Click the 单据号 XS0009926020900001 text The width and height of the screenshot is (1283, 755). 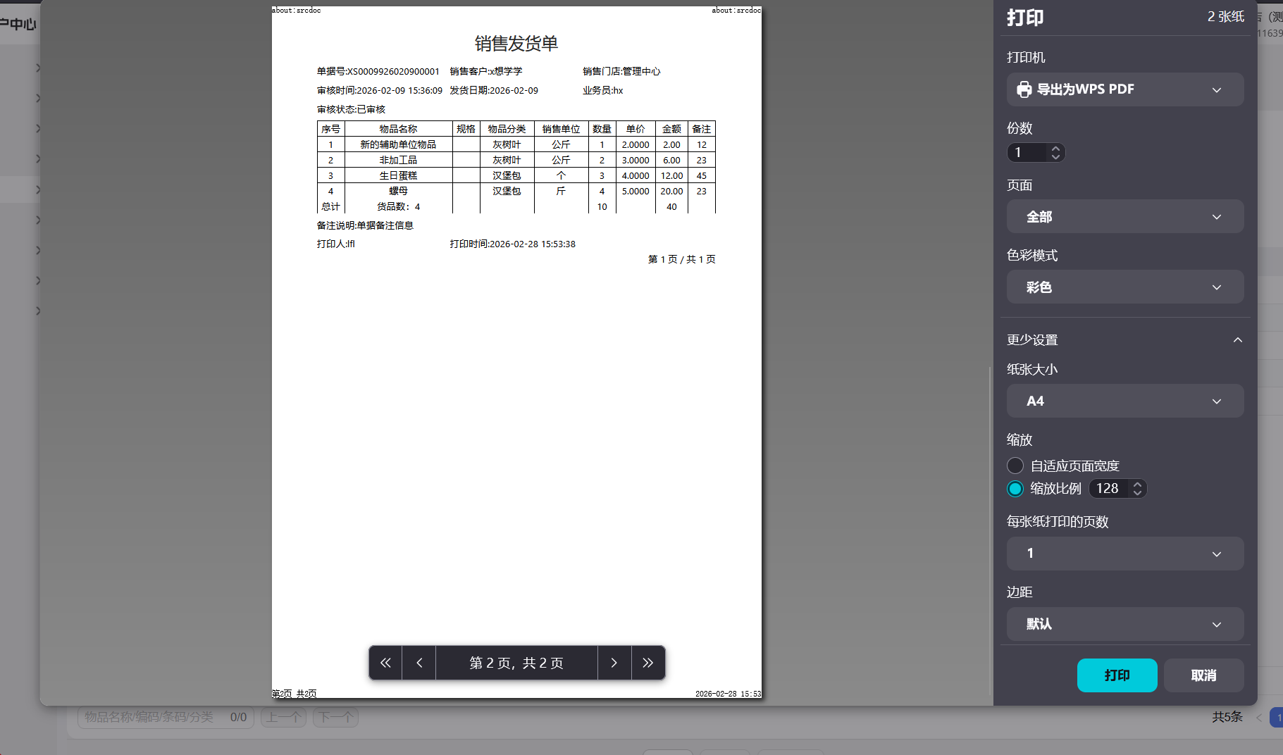[378, 71]
